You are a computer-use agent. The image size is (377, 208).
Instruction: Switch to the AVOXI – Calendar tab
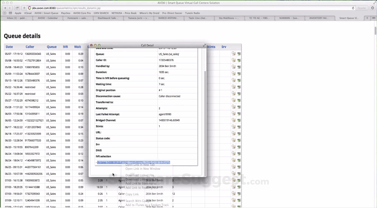(48, 18)
